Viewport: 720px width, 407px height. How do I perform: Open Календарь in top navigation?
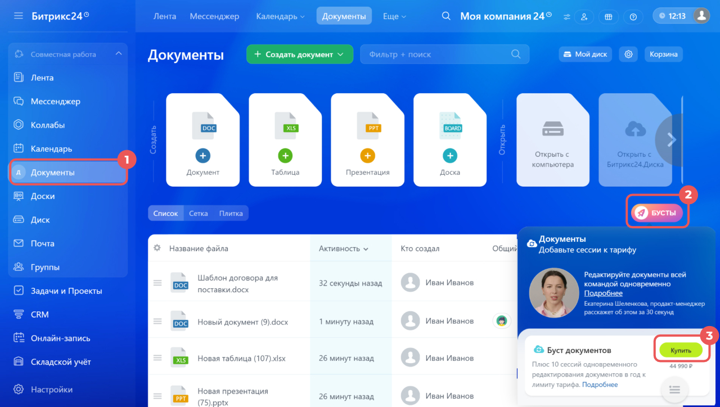280,16
